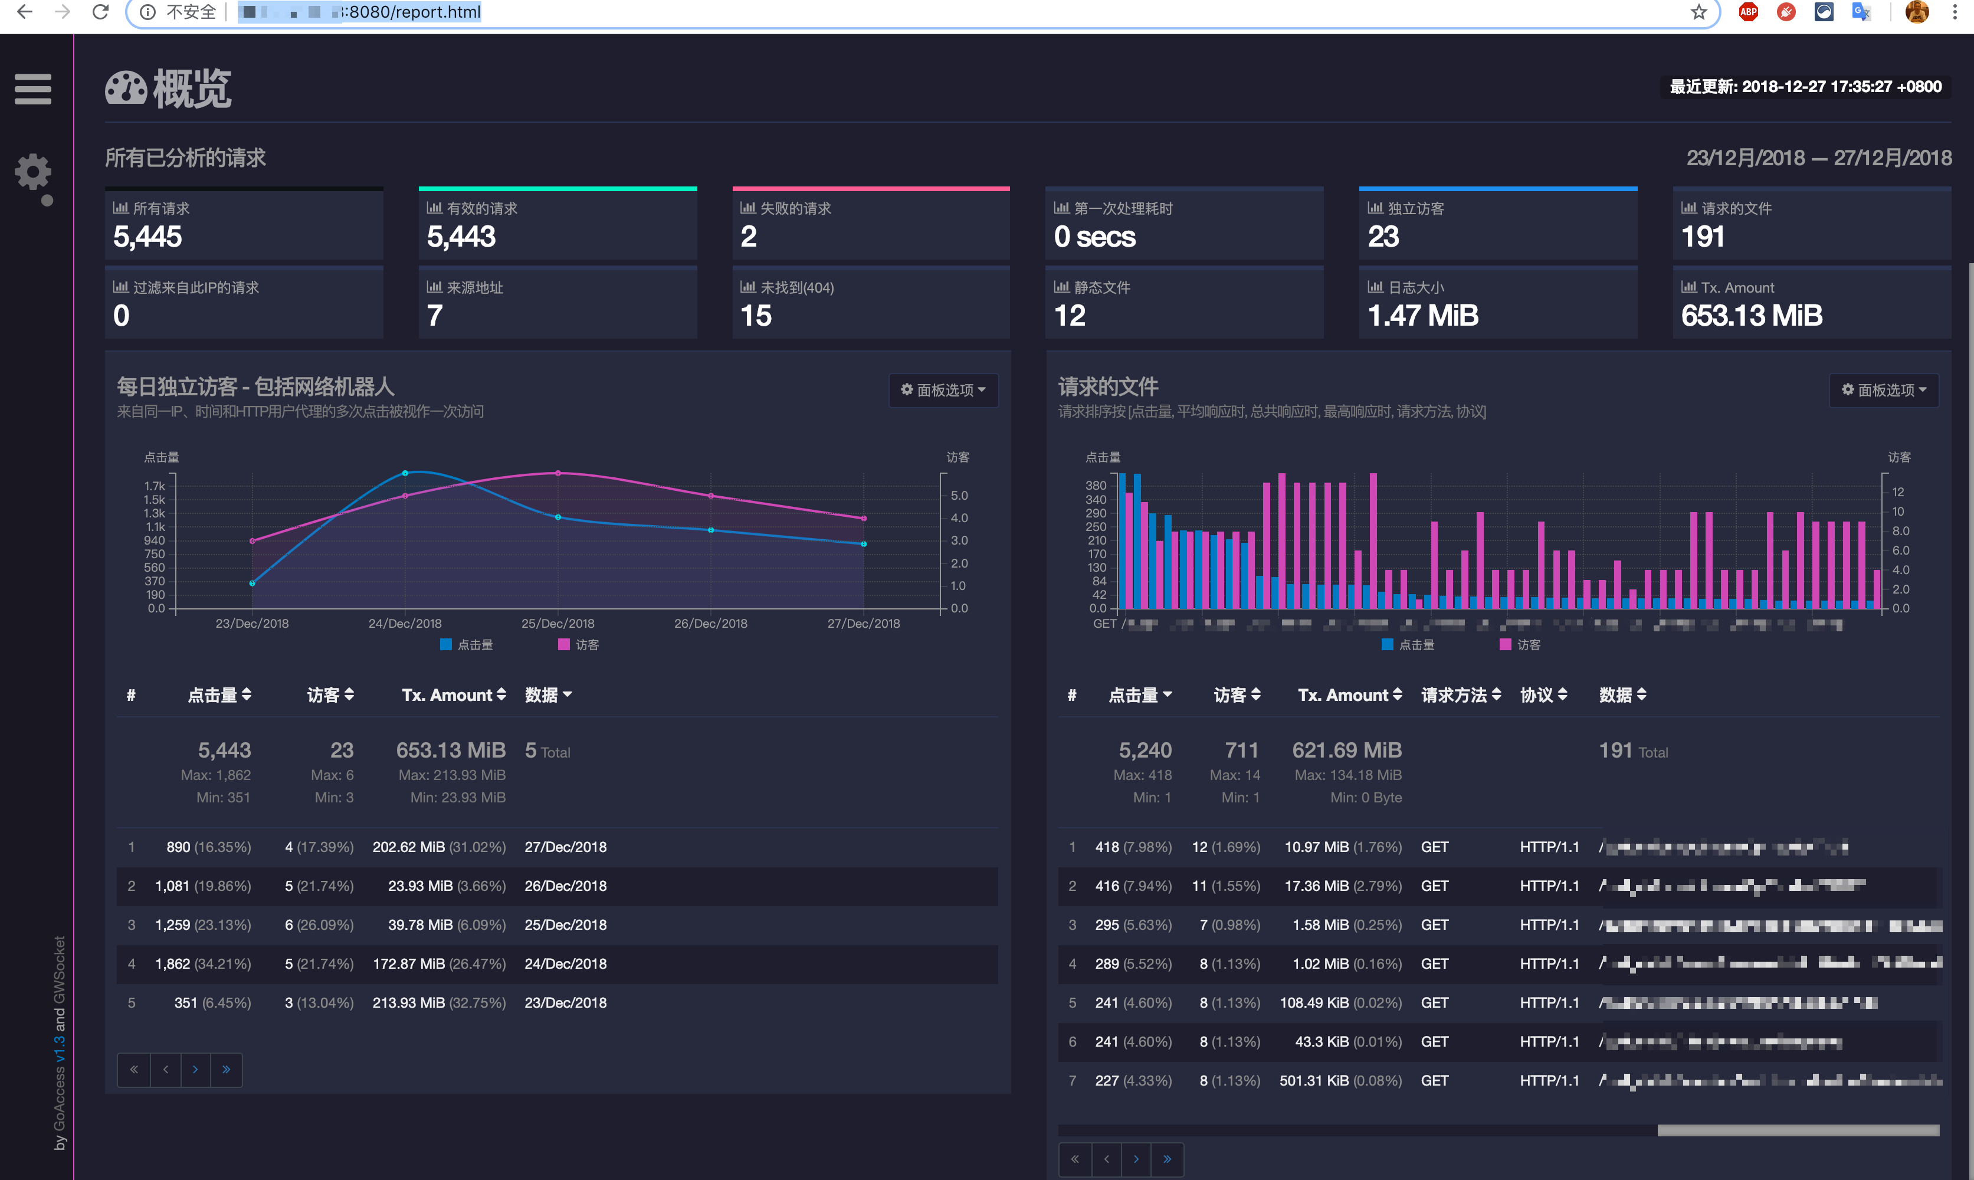This screenshot has width=1974, height=1180.
Task: Click chart icon beside 日志大小
Action: click(1375, 287)
